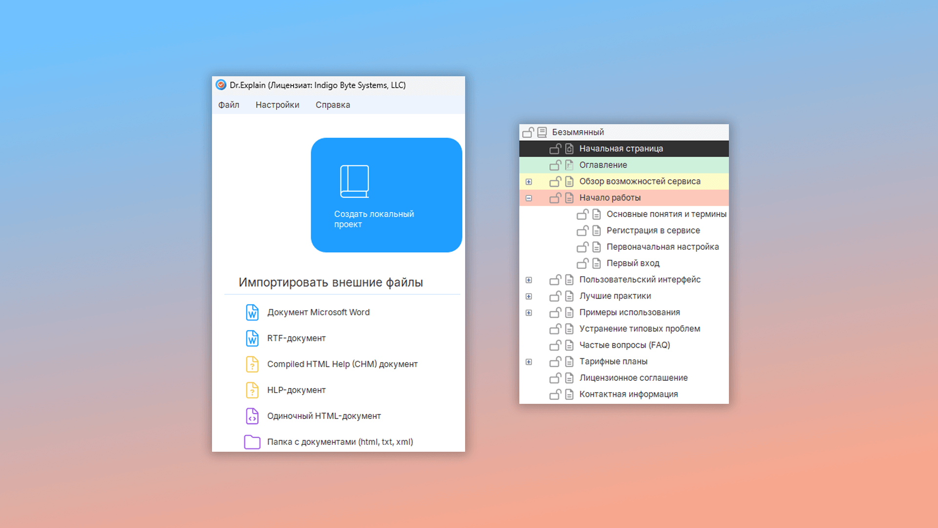Click the Microsoft Word document import icon
The height and width of the screenshot is (528, 938).
(252, 312)
